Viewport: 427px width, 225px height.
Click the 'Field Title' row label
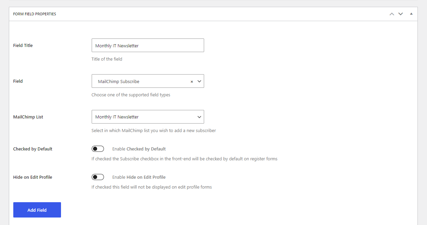(x=23, y=45)
